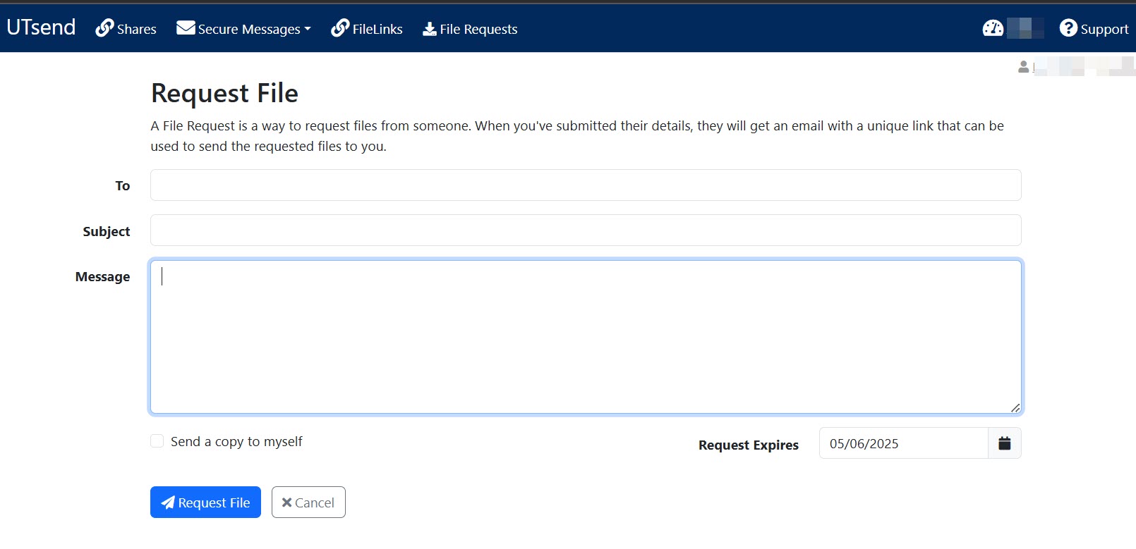
Task: Focus the To recipient field
Action: coord(585,185)
